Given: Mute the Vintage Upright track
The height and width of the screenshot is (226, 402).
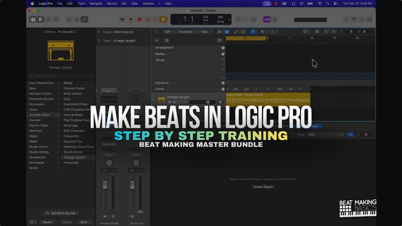Looking at the screenshot, I should pyautogui.click(x=170, y=102).
